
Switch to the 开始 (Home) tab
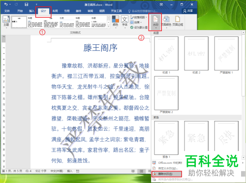tap(20, 11)
